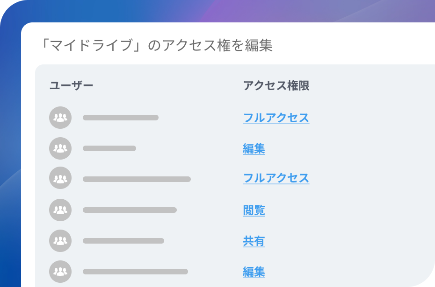Open the upper 編集 permission link
435x287 pixels.
[x=254, y=149]
